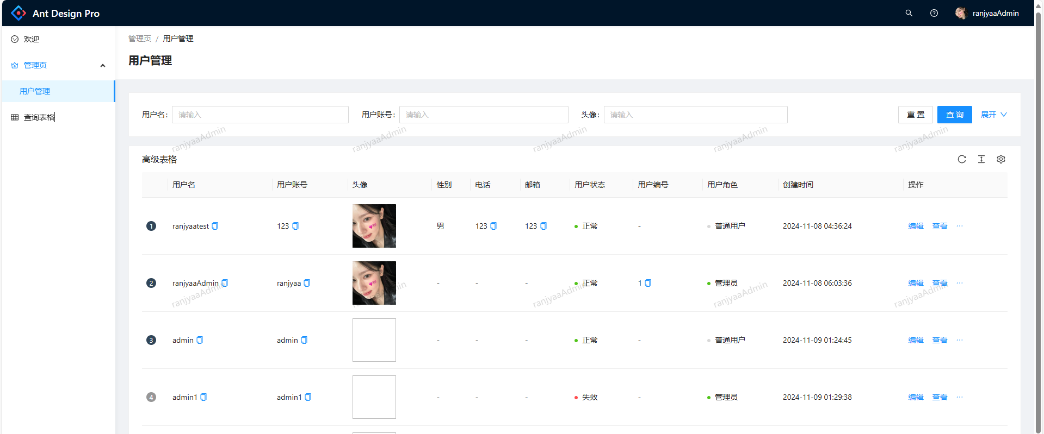The height and width of the screenshot is (434, 1044).
Task: Expand the search form with 展开
Action: 993,115
